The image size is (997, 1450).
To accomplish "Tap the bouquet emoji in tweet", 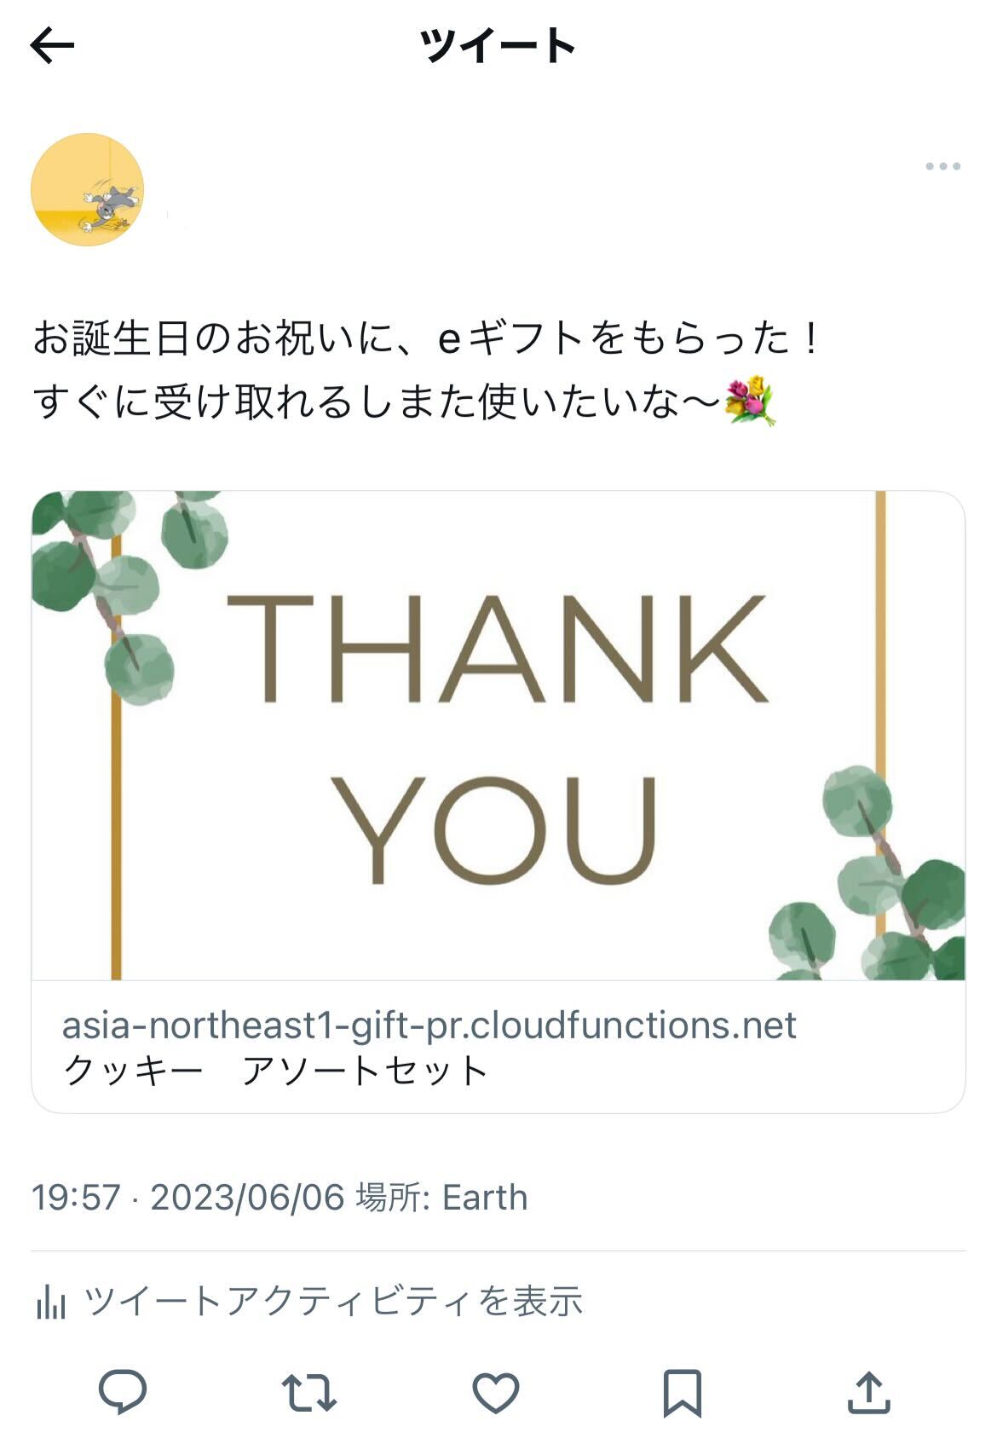I will (750, 402).
